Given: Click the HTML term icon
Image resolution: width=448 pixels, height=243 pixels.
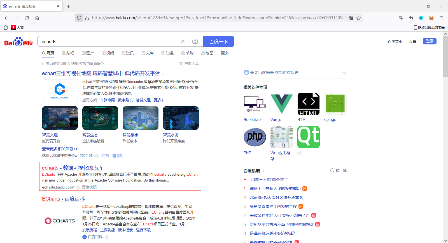Looking at the screenshot, I should point(309,104).
